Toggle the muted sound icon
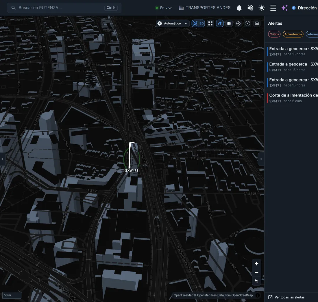 tap(250, 8)
